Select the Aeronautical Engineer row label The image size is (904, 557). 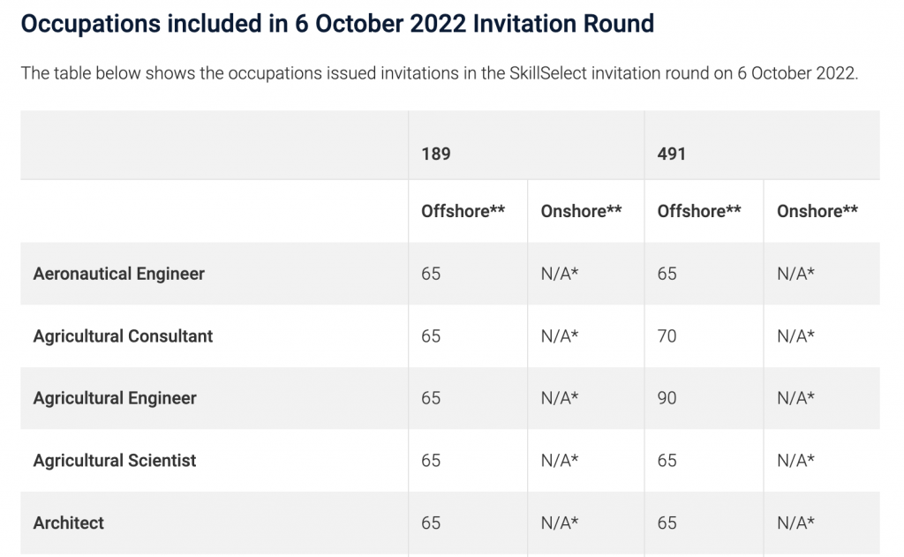(x=118, y=274)
